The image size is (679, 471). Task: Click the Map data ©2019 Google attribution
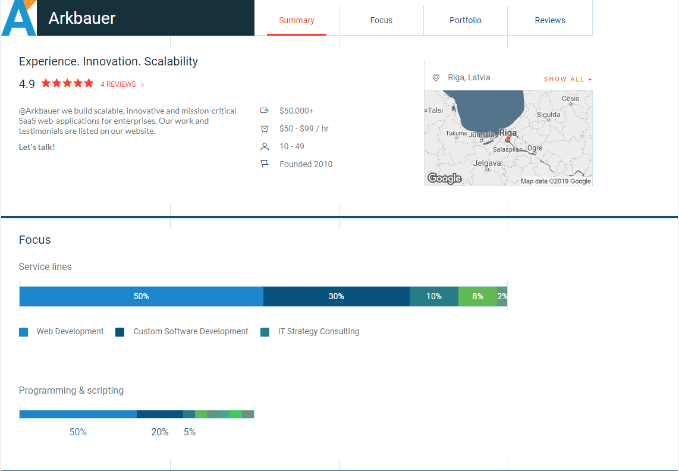coord(555,181)
